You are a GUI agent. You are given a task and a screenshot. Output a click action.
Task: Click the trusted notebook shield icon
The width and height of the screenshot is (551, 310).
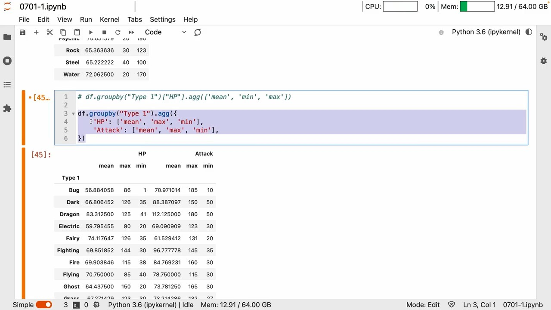(452, 304)
